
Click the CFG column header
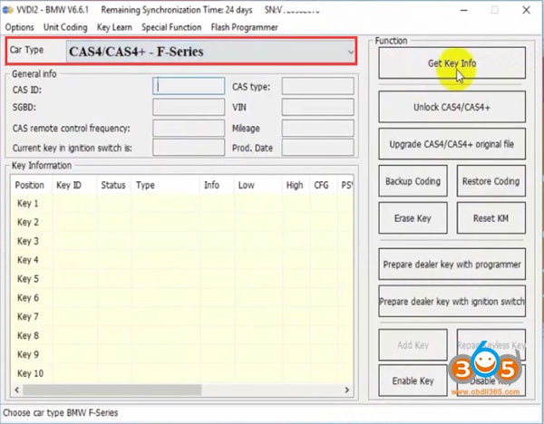321,185
